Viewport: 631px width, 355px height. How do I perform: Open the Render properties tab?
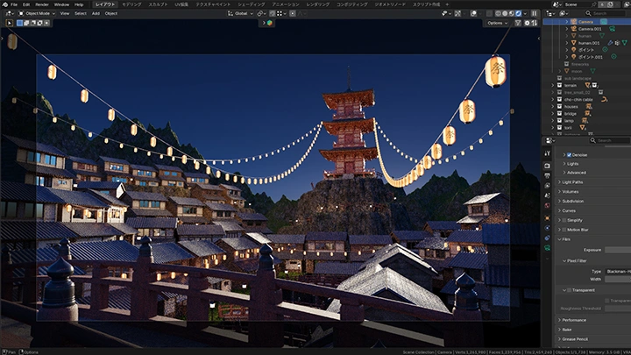pyautogui.click(x=547, y=166)
